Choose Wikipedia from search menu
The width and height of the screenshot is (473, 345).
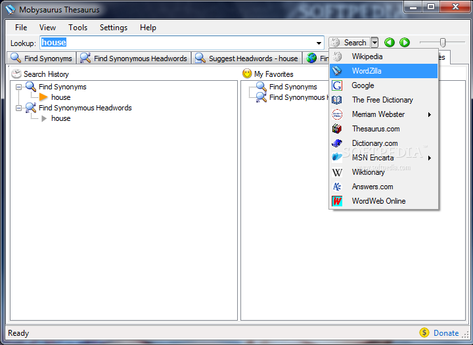[x=384, y=57]
